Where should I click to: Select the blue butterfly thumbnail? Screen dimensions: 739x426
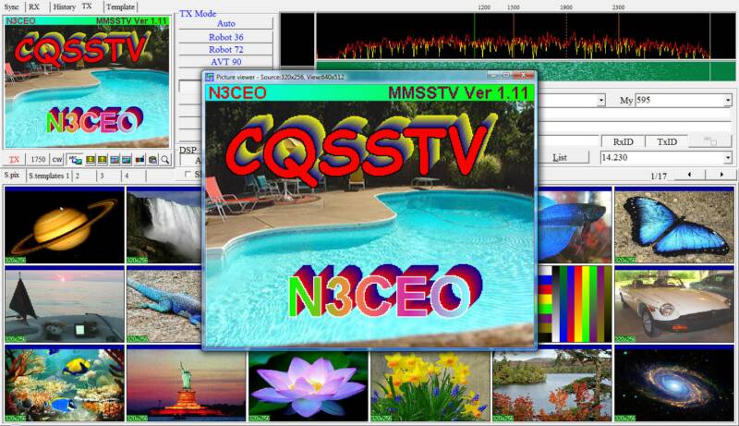[674, 225]
